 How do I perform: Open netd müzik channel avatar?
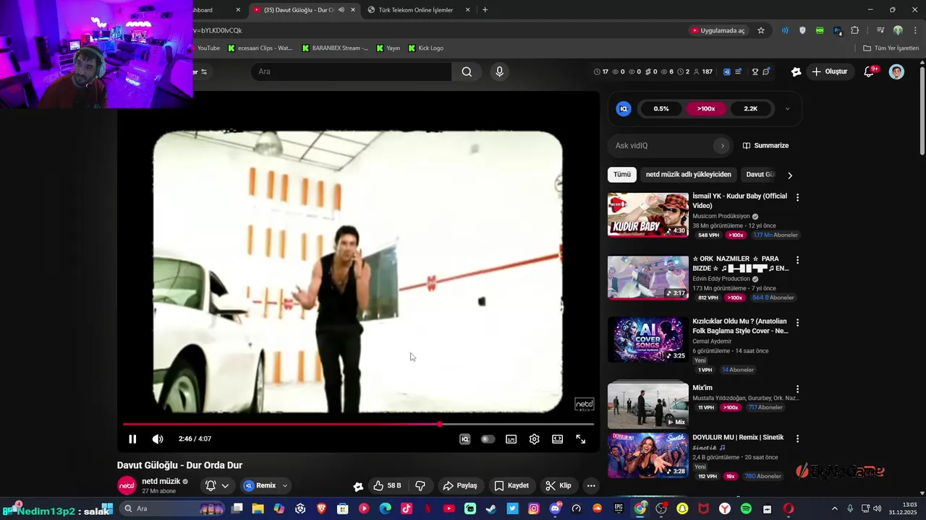[x=127, y=485]
